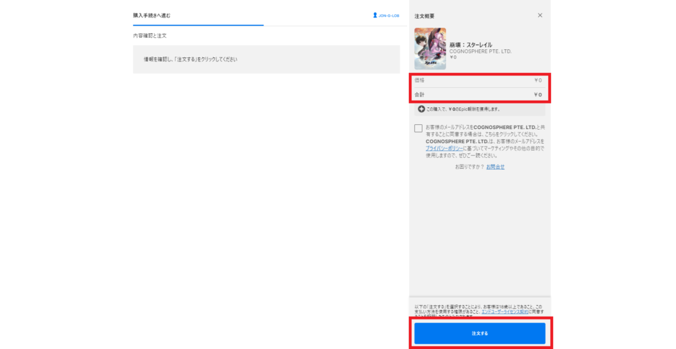Click the JON-G-LOB account name
The height and width of the screenshot is (349, 676).
click(389, 15)
